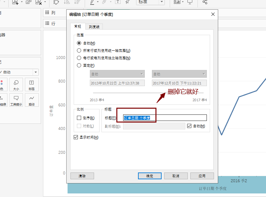
Task: Toggle mark labels with the T icon
Action: click(x=118, y=2)
